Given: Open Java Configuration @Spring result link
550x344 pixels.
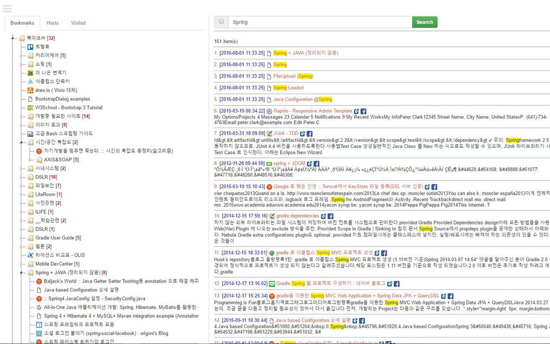Looking at the screenshot, I should click(302, 99).
